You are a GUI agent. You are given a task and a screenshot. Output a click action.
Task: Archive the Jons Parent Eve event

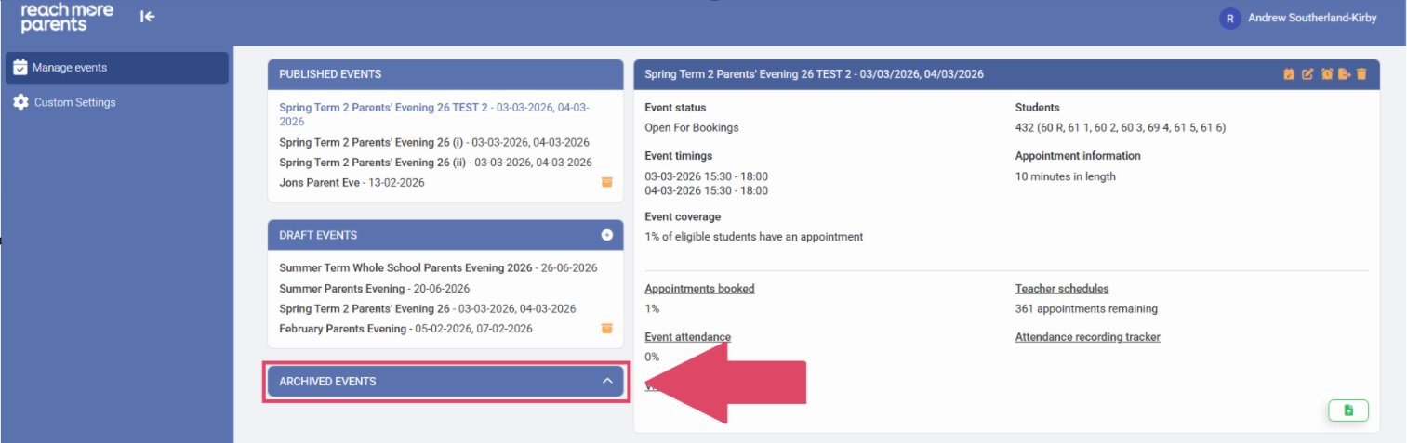pos(607,183)
